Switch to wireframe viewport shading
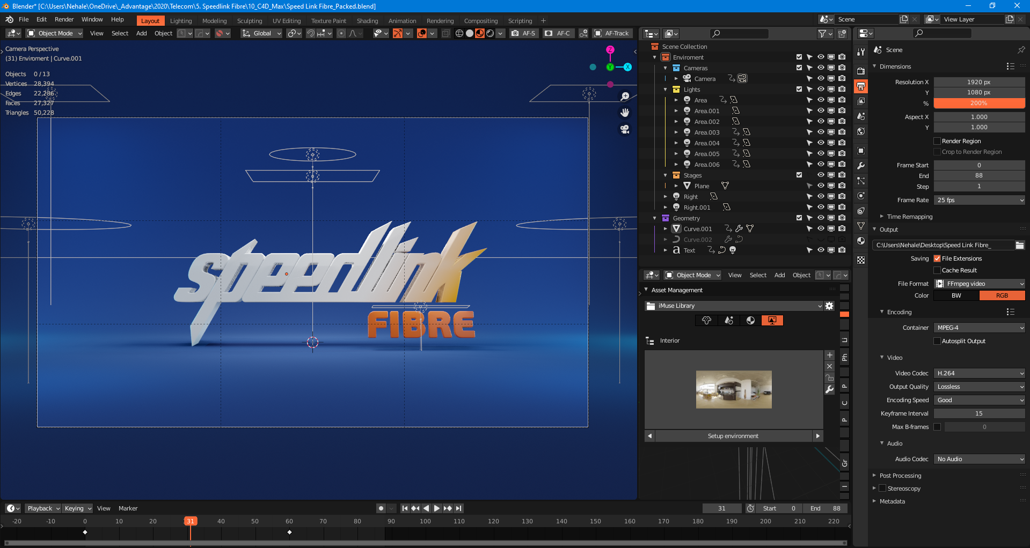1030x548 pixels. point(459,33)
